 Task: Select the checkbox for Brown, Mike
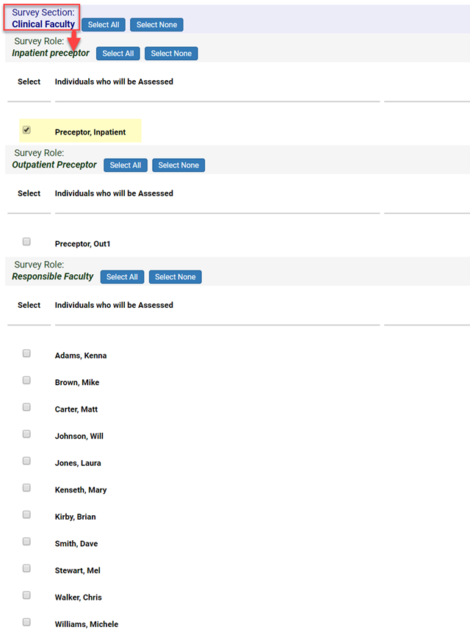[x=27, y=381]
